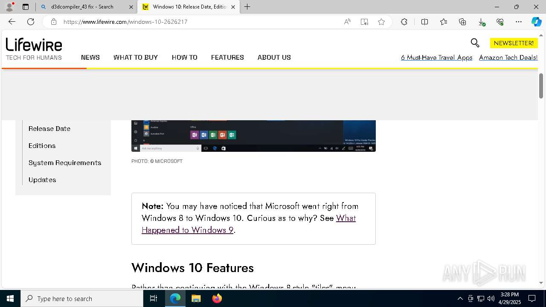Open 6 Must-Have Travel Apps link
This screenshot has height=307, width=546.
tap(437, 57)
